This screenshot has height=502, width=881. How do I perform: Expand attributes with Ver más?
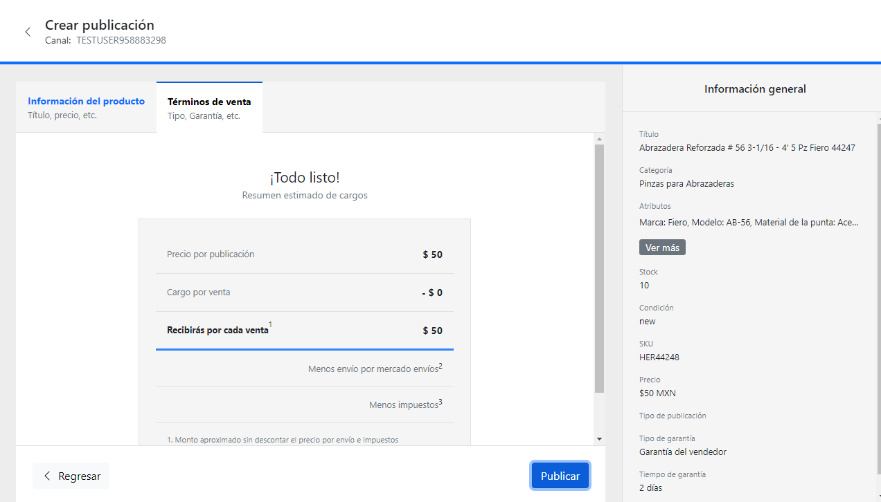(x=662, y=248)
